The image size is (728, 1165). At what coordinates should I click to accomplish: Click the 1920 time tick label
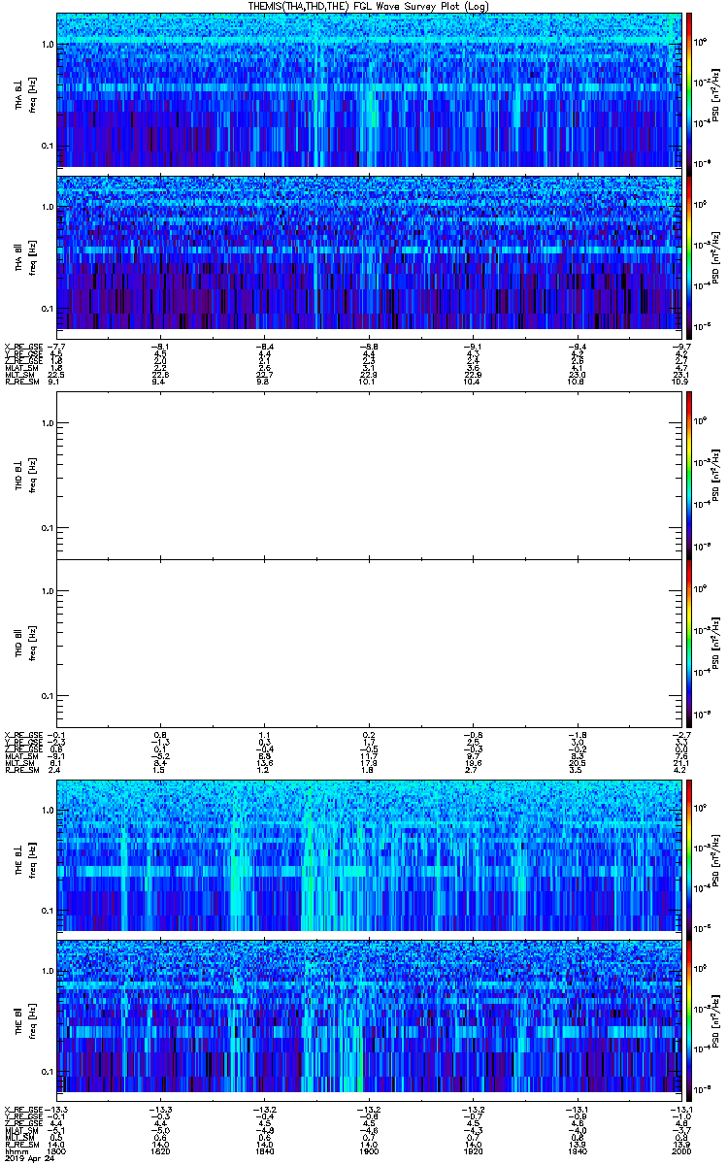click(x=473, y=1150)
